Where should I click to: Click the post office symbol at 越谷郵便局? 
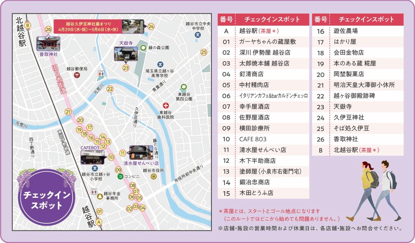pyautogui.click(x=77, y=75)
